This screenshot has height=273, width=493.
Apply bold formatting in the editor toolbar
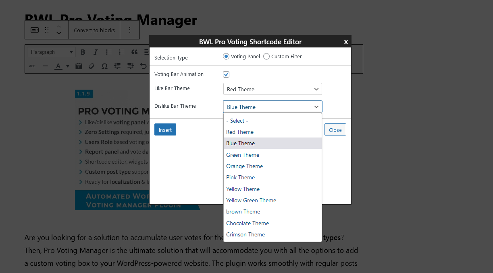[x=83, y=51]
